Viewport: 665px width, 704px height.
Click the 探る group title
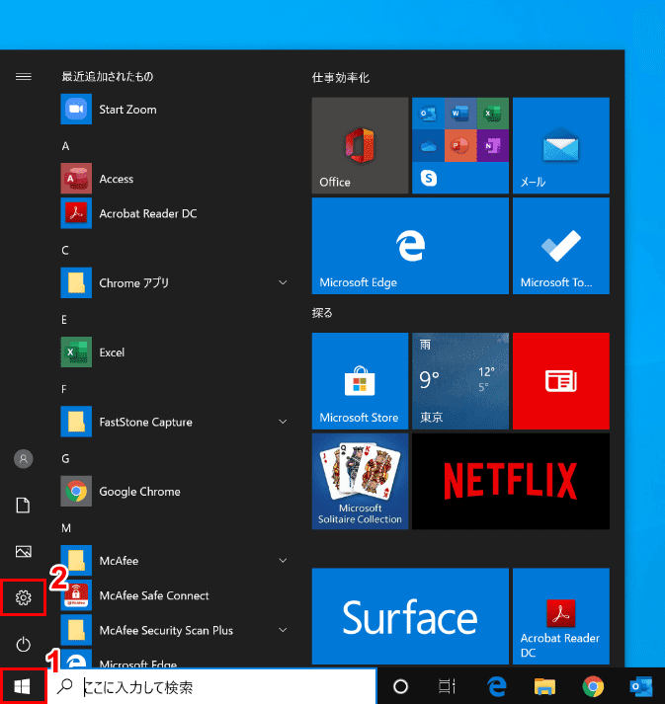pyautogui.click(x=322, y=312)
